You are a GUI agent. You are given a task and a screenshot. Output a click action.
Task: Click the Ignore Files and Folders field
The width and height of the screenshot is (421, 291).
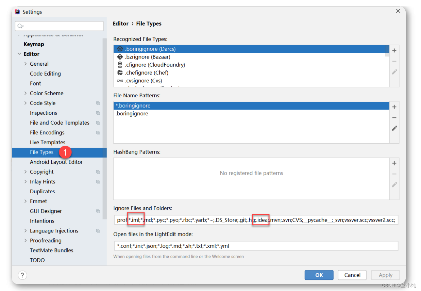point(255,220)
